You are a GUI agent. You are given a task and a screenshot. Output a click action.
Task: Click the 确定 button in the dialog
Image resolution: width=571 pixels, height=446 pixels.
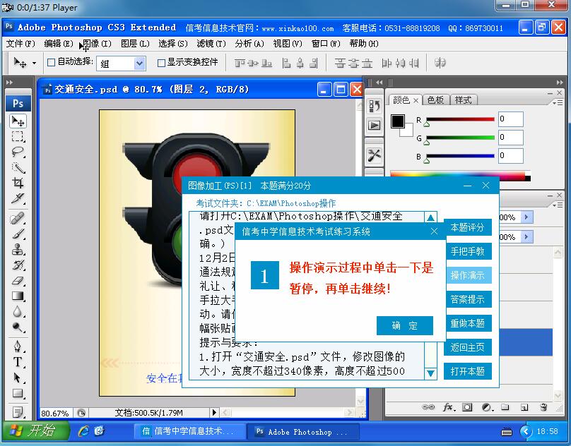[x=405, y=325]
